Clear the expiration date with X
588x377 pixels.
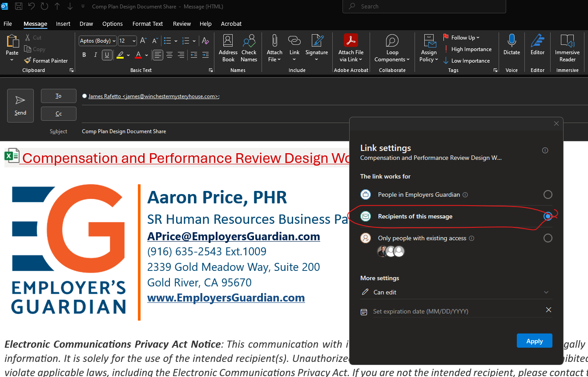[x=548, y=310]
